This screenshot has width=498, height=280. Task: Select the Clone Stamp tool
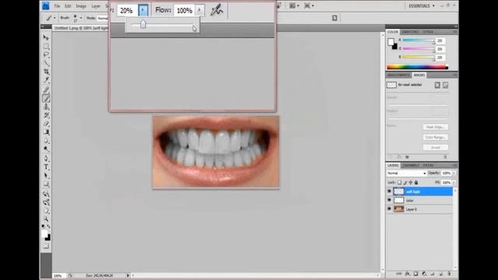point(47,107)
